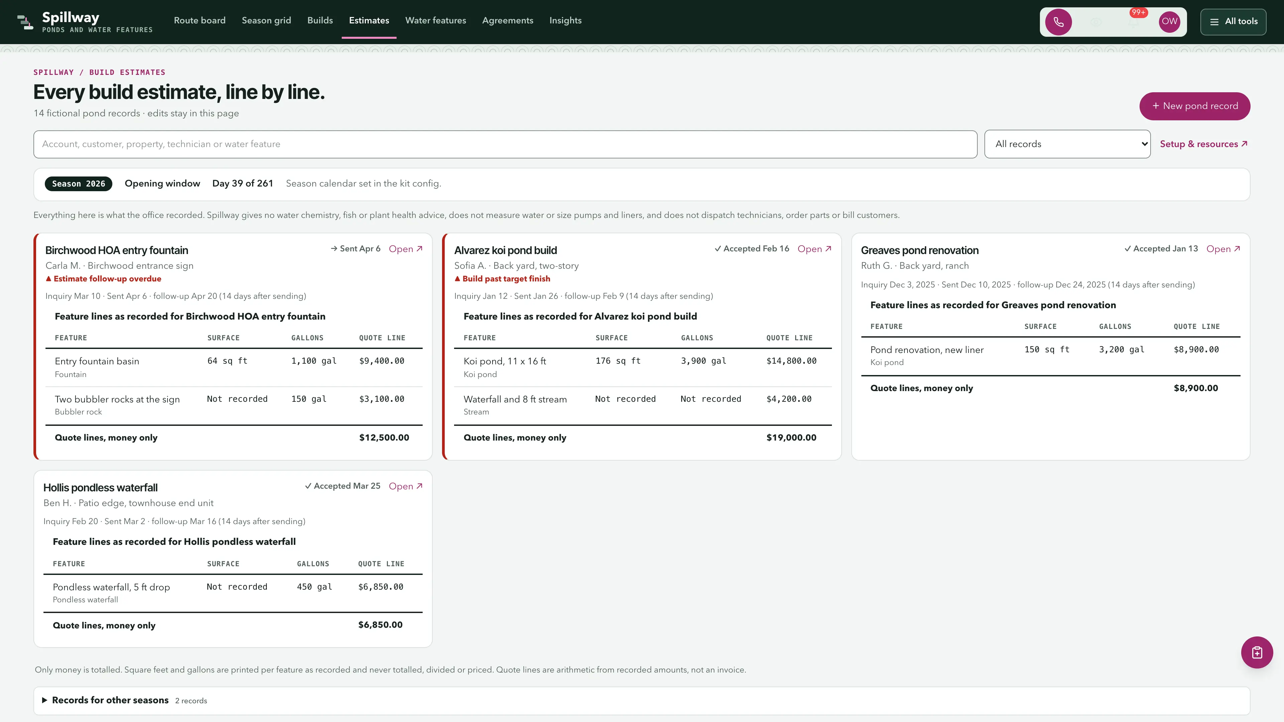Open the All tools menu
1284x722 pixels.
point(1233,22)
